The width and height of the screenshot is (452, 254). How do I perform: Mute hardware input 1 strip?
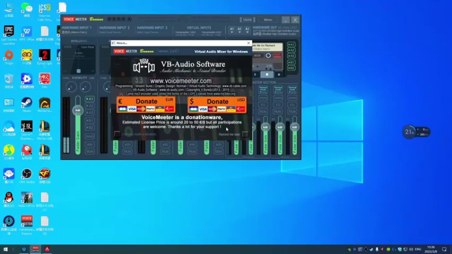click(90, 151)
